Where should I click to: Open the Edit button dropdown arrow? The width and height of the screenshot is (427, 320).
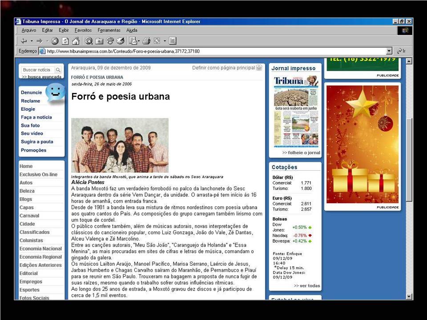[165, 41]
